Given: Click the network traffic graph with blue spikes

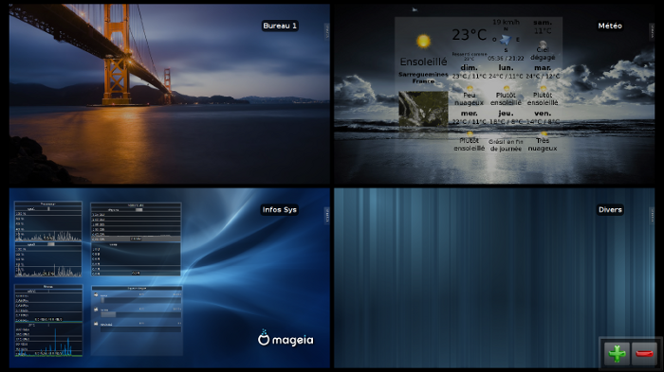Looking at the screenshot, I should 48,340.
